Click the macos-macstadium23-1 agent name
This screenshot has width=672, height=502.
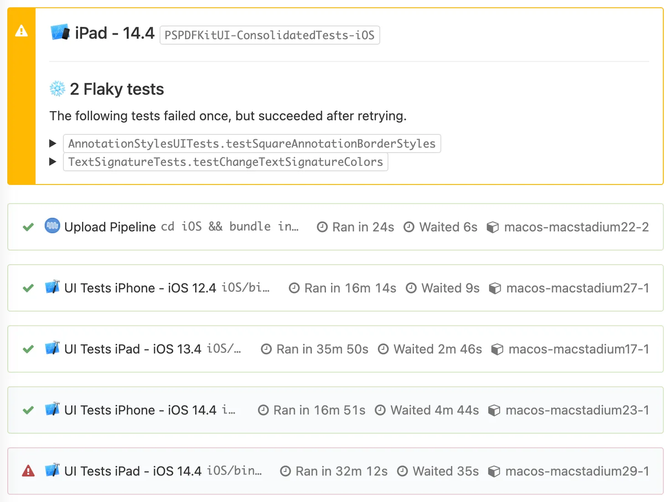(578, 410)
